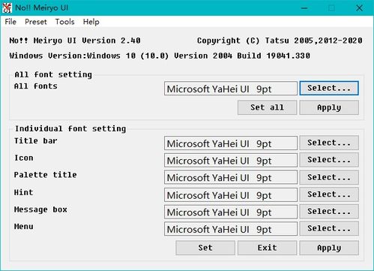374x271 pixels.
Task: Click the Title bar font name field
Action: point(231,143)
